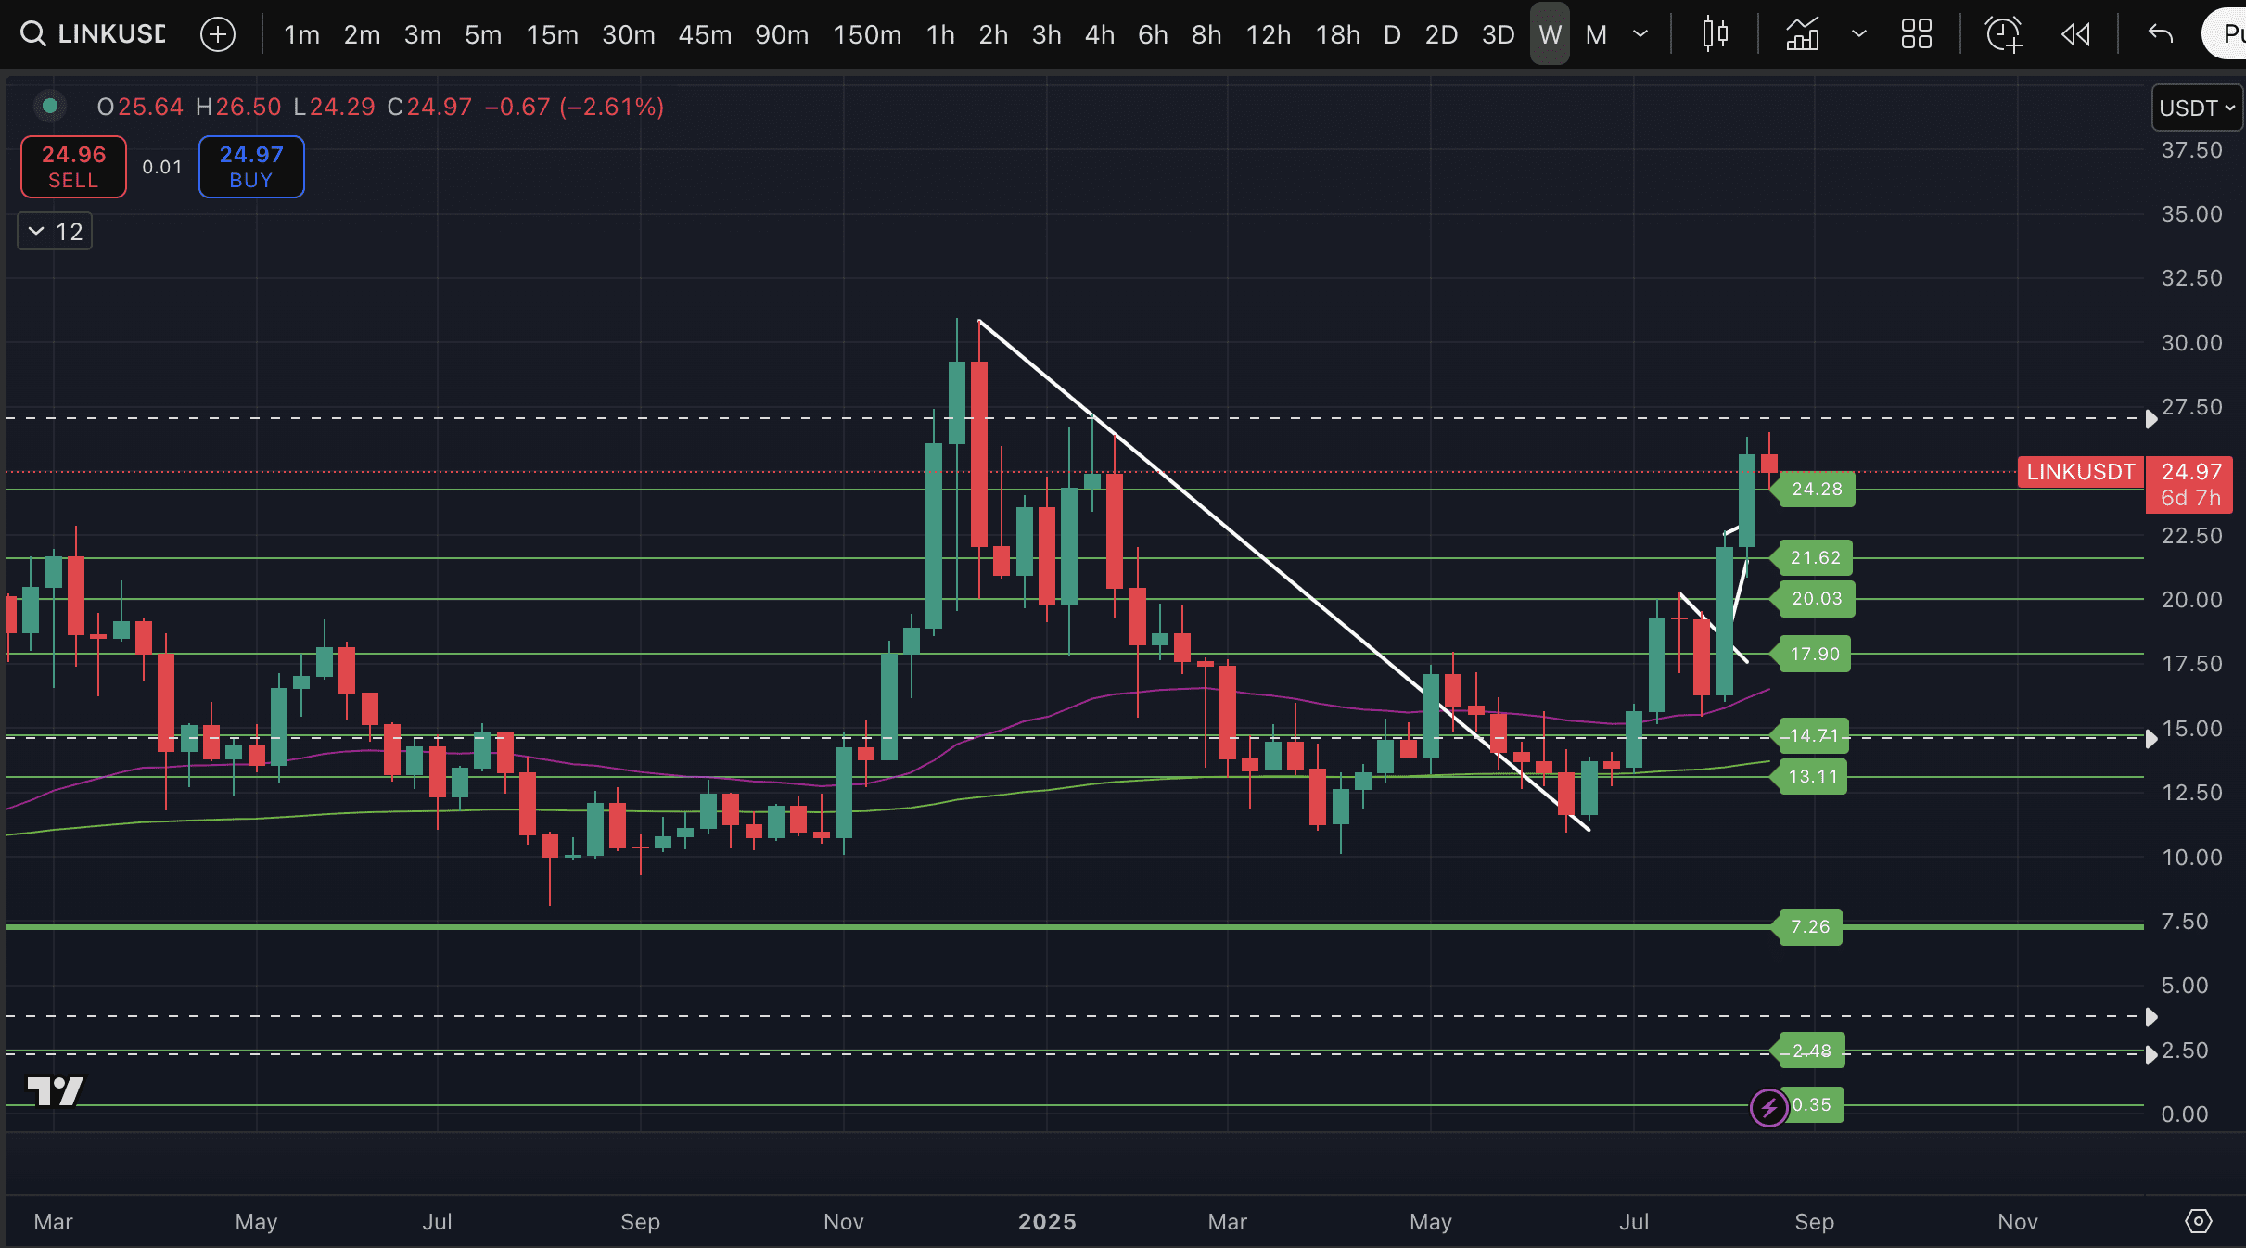Select the 20.03 horizontal level label

[x=1816, y=598]
